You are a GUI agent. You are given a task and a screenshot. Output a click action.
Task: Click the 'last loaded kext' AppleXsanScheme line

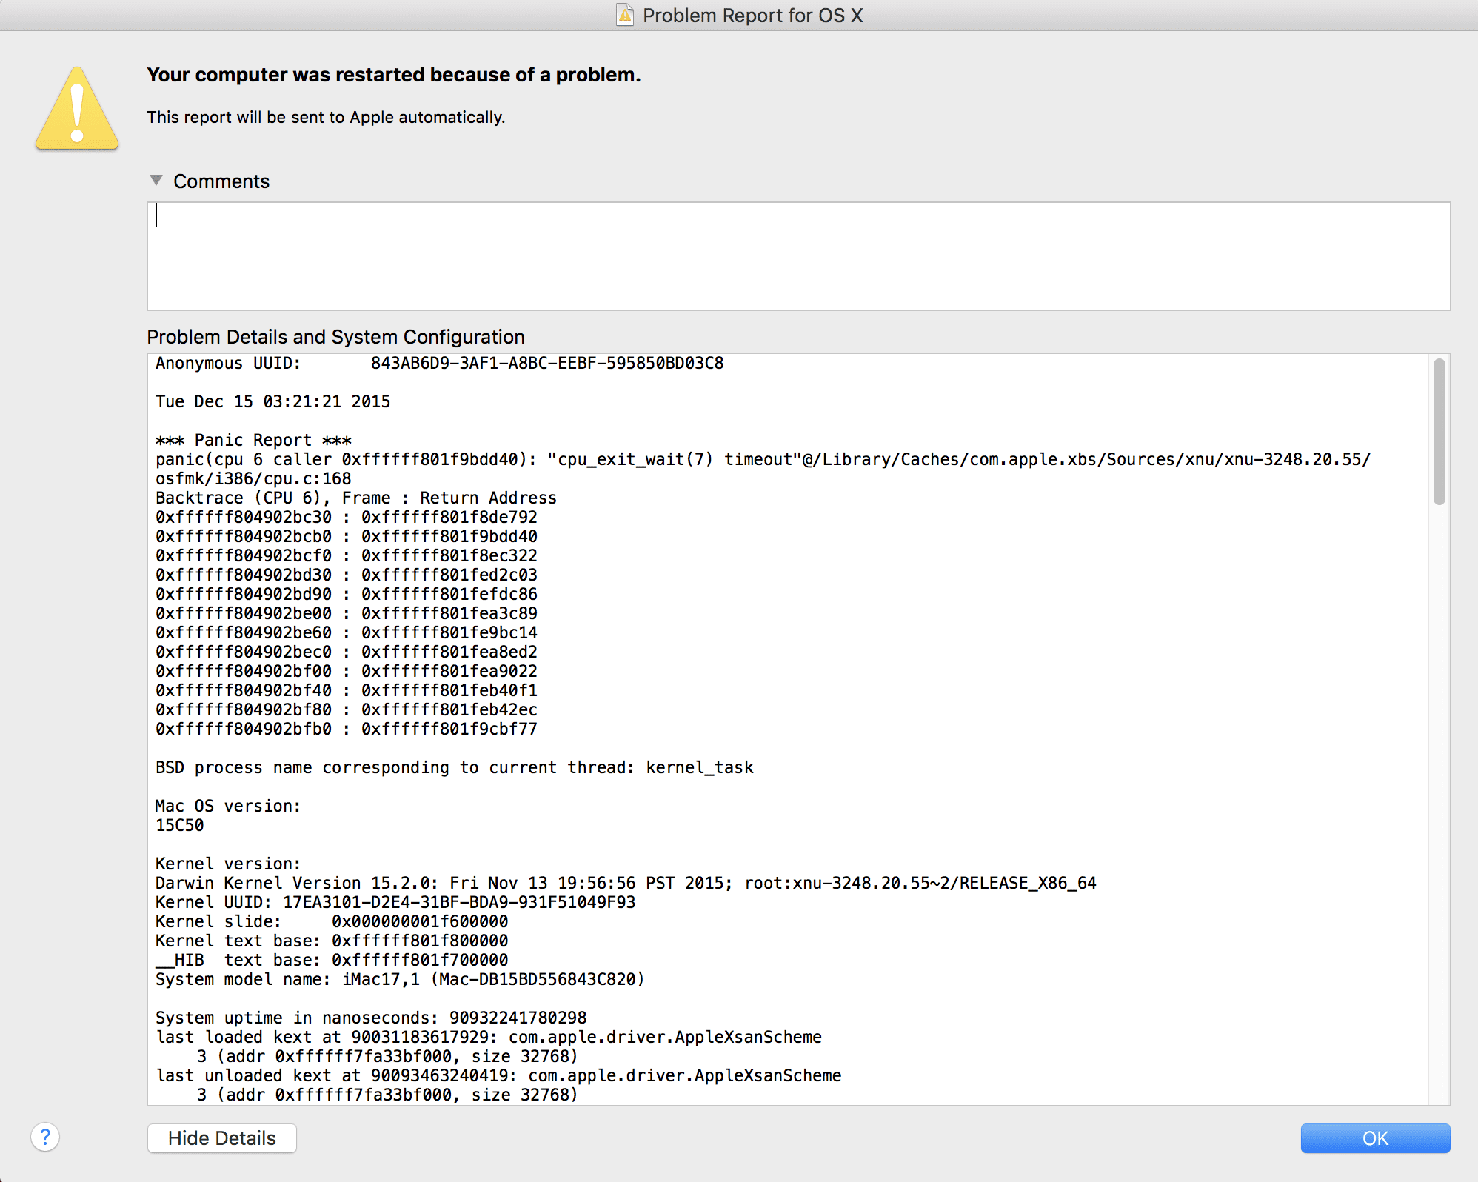coord(489,1037)
